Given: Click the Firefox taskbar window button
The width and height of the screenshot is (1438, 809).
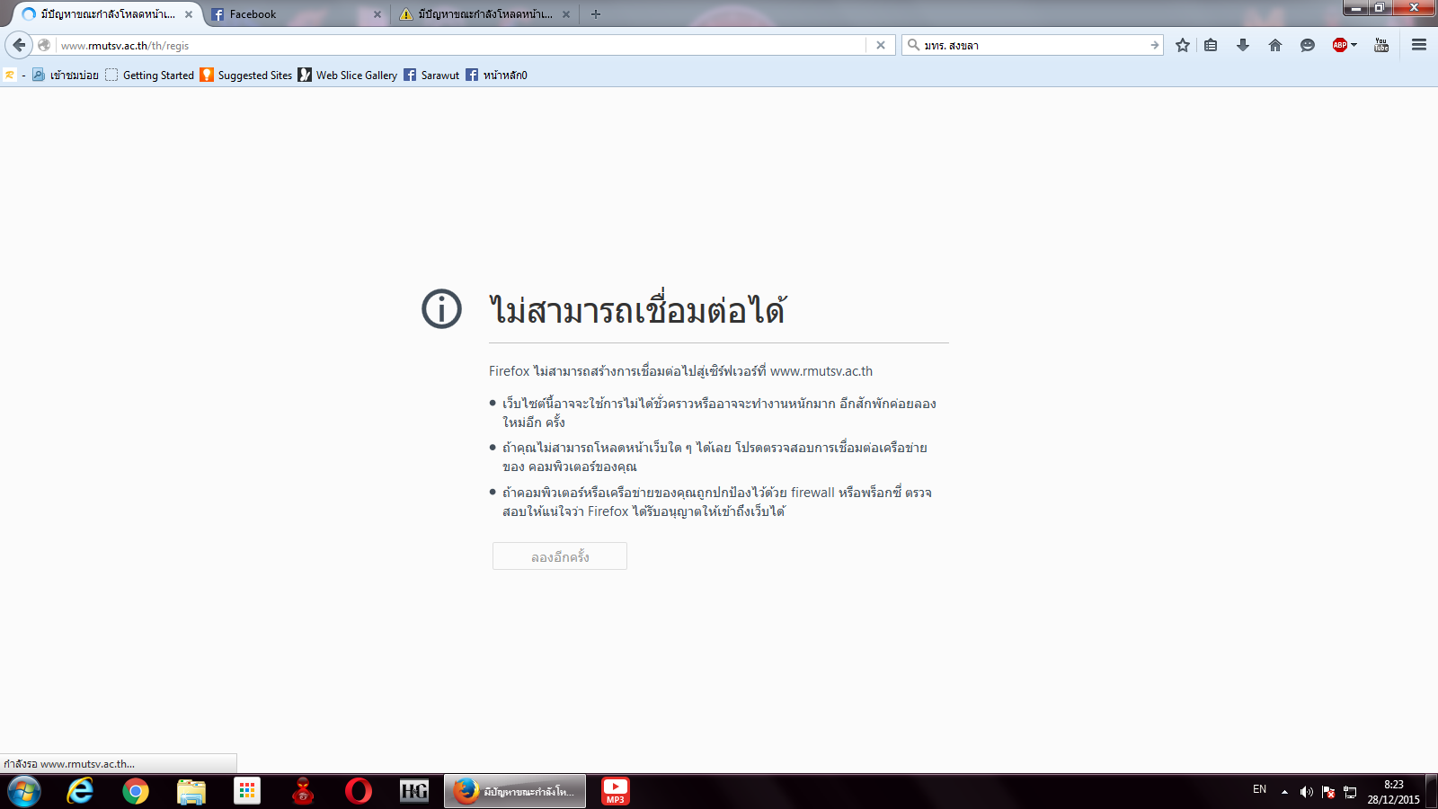Looking at the screenshot, I should 515,792.
